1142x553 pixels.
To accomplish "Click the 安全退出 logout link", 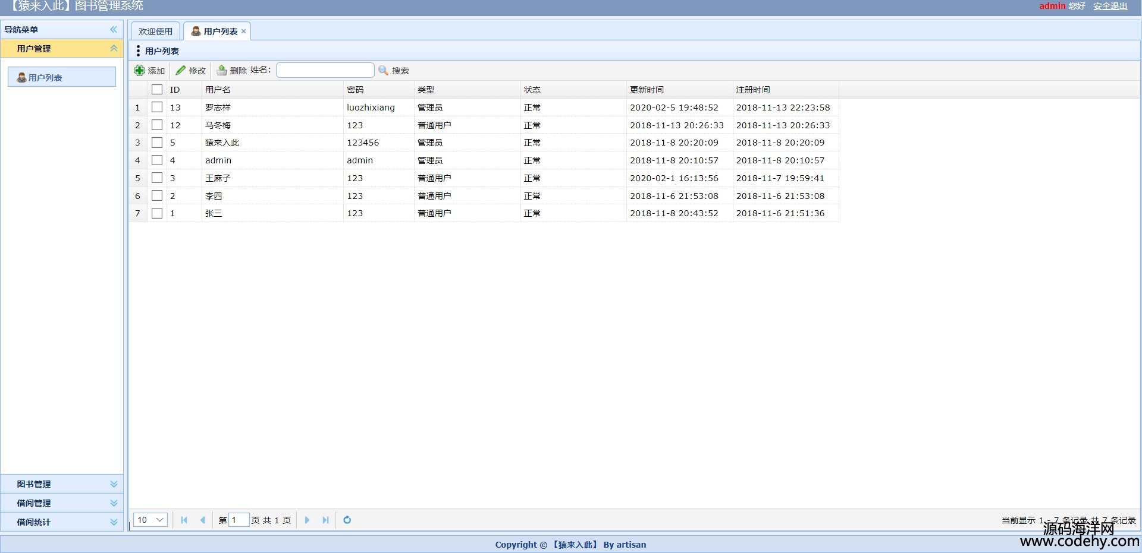I will [x=1110, y=6].
